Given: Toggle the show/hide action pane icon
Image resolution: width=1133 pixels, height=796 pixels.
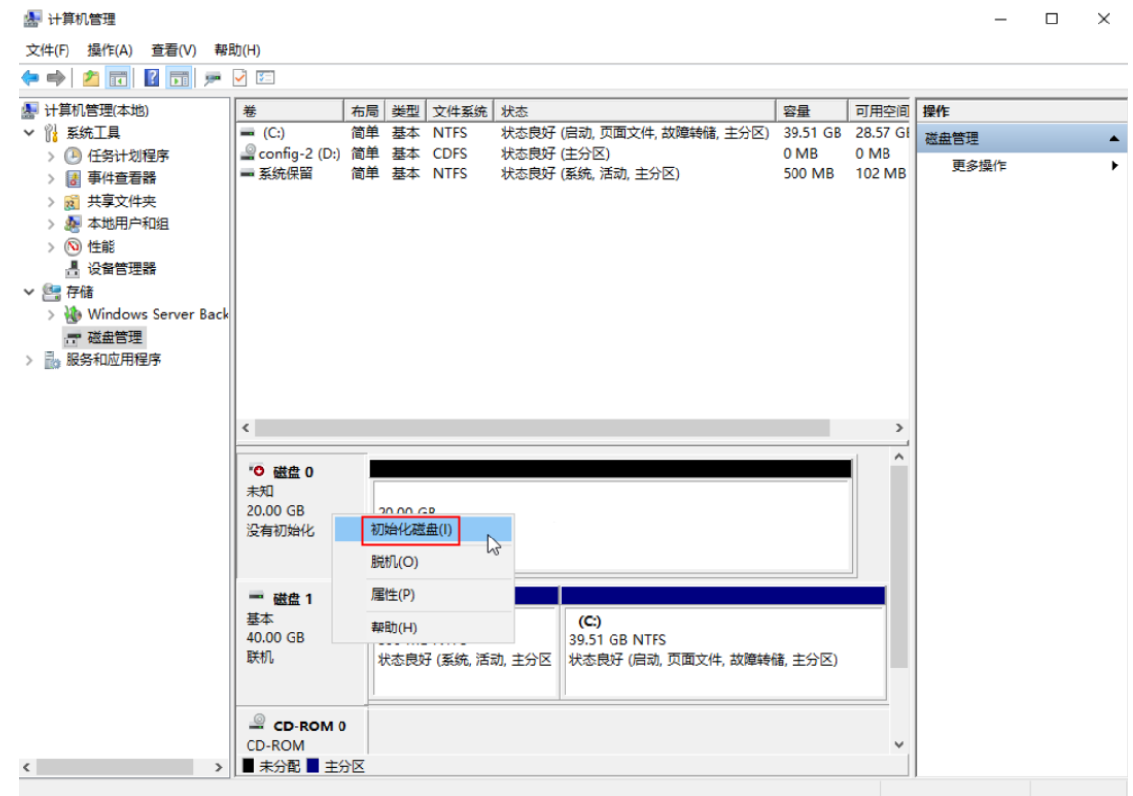Looking at the screenshot, I should pos(179,78).
